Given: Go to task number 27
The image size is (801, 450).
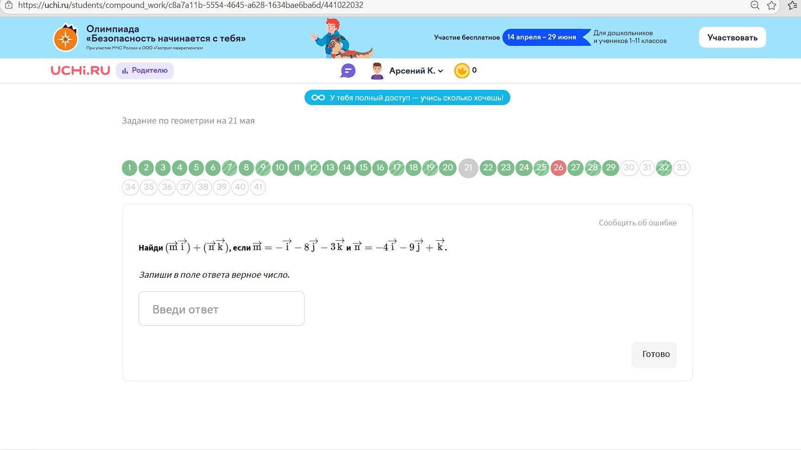Looking at the screenshot, I should coord(576,168).
